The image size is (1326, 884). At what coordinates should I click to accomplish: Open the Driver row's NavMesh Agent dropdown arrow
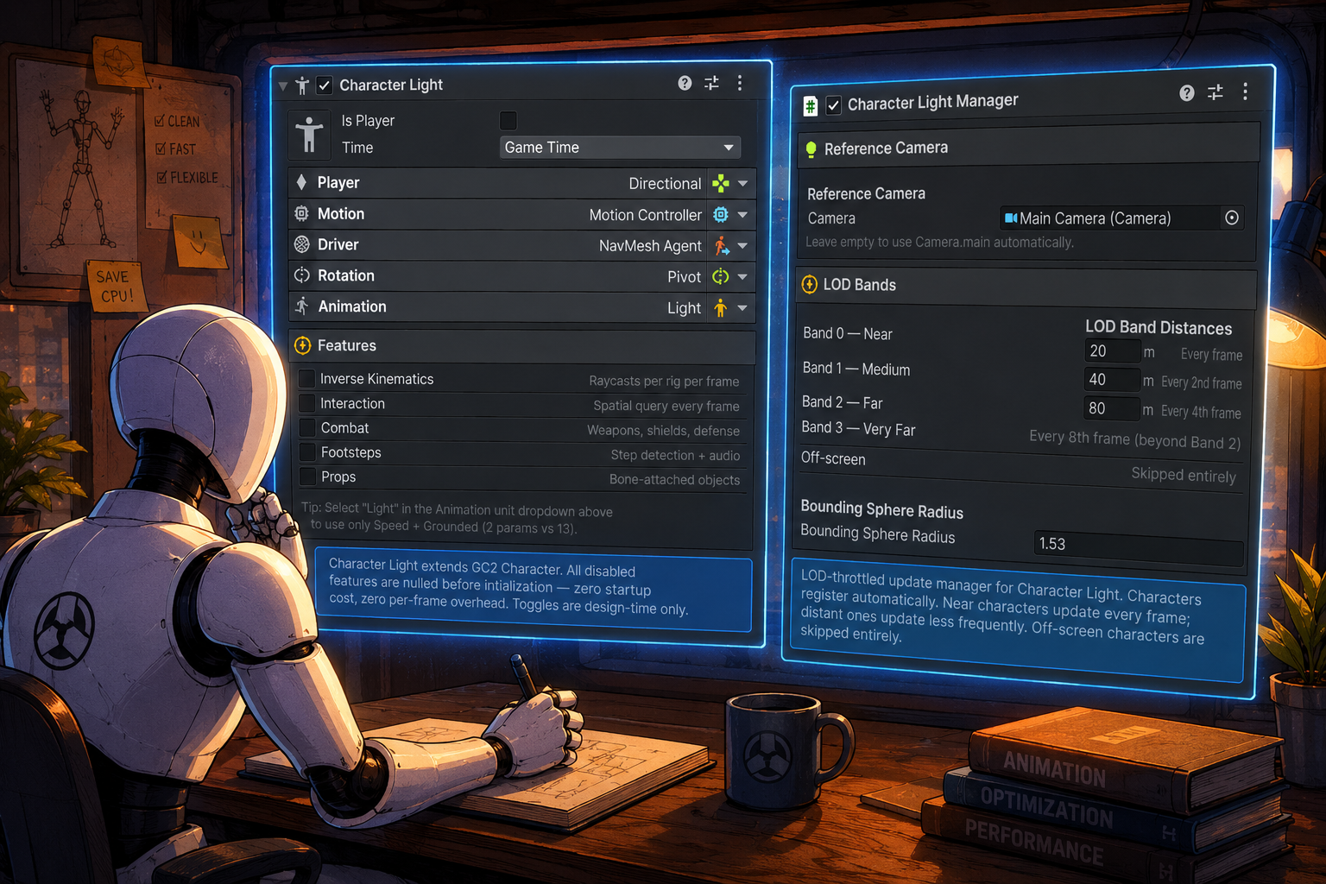742,246
